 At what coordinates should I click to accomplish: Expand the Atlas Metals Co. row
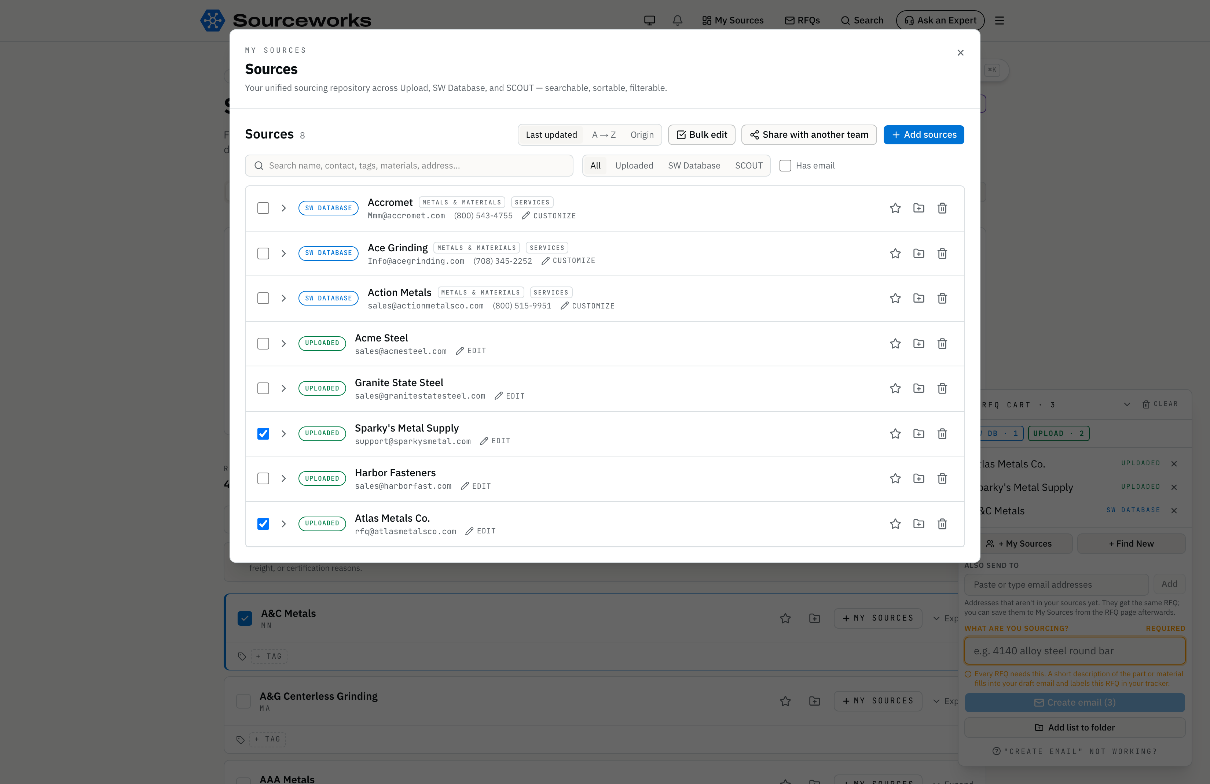tap(284, 524)
